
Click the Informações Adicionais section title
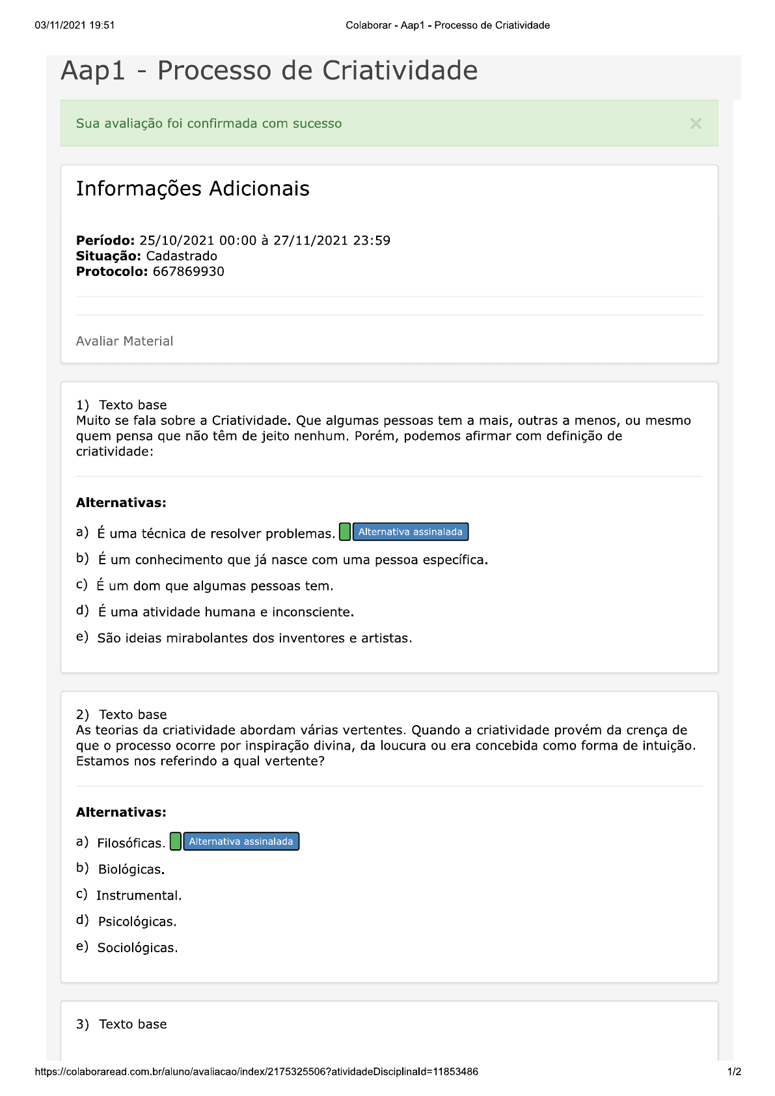click(193, 189)
